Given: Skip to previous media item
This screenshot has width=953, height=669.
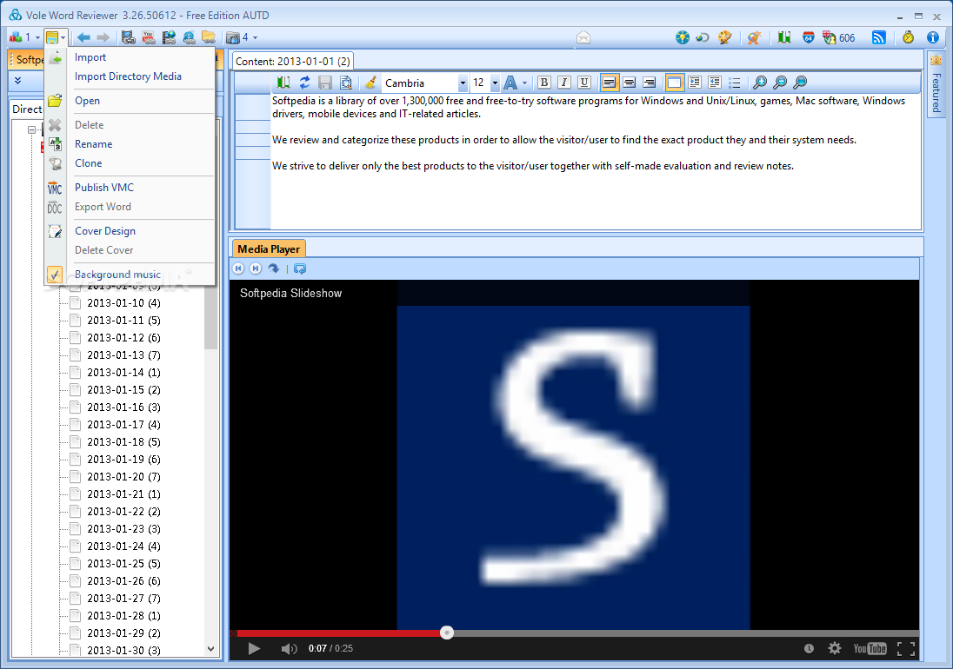Looking at the screenshot, I should click(238, 268).
